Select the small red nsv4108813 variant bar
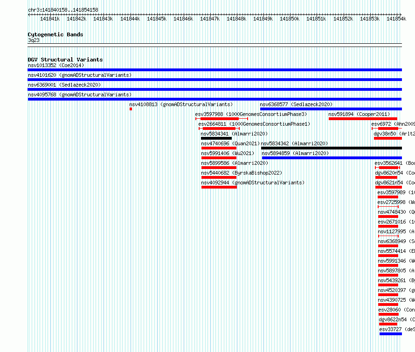The image size is (415, 352). 131,109
